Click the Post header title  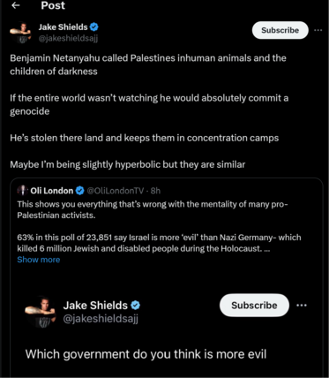53,5
